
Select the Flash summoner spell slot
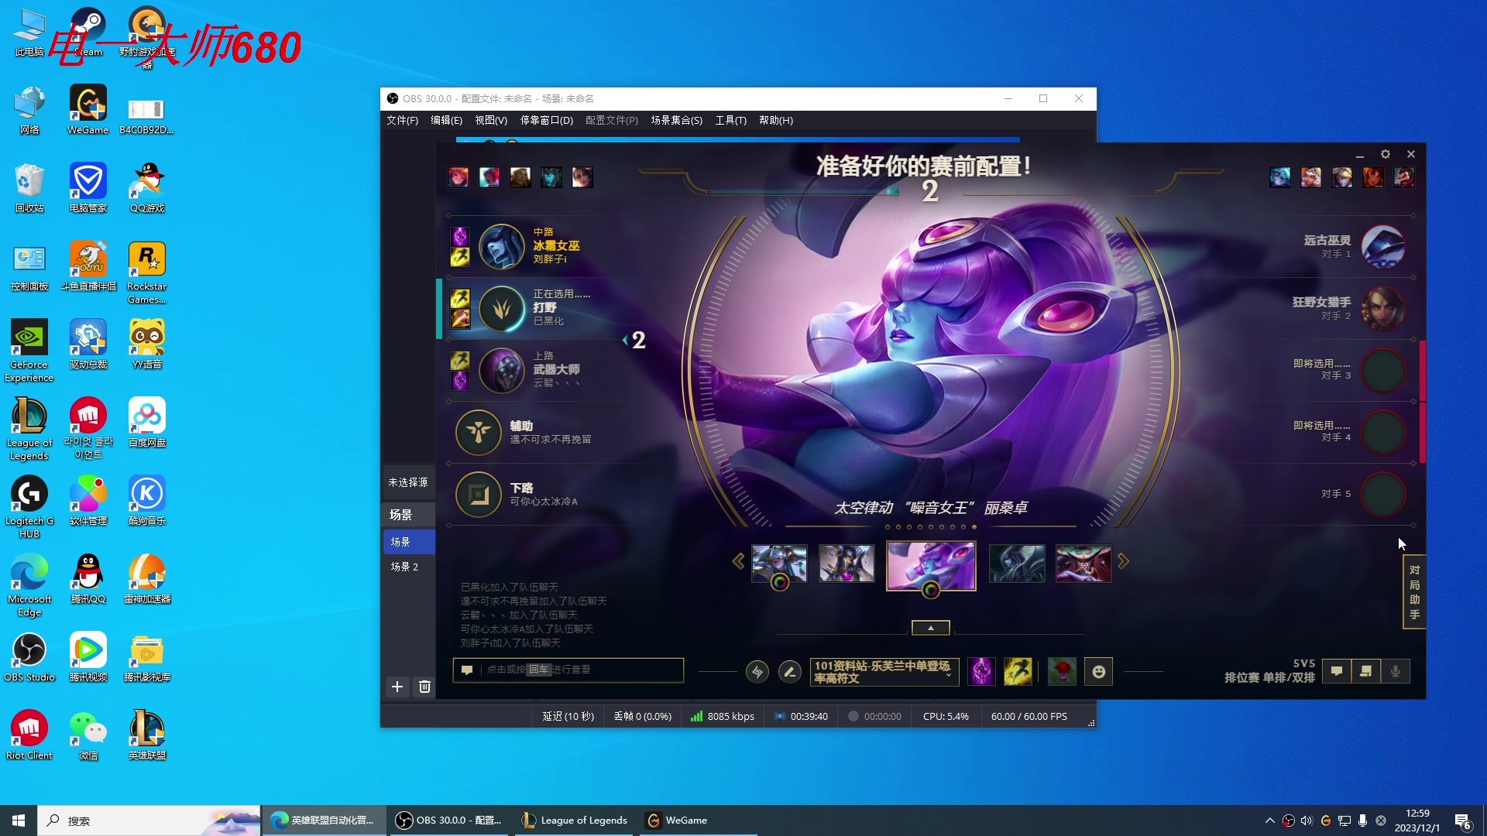click(1018, 672)
